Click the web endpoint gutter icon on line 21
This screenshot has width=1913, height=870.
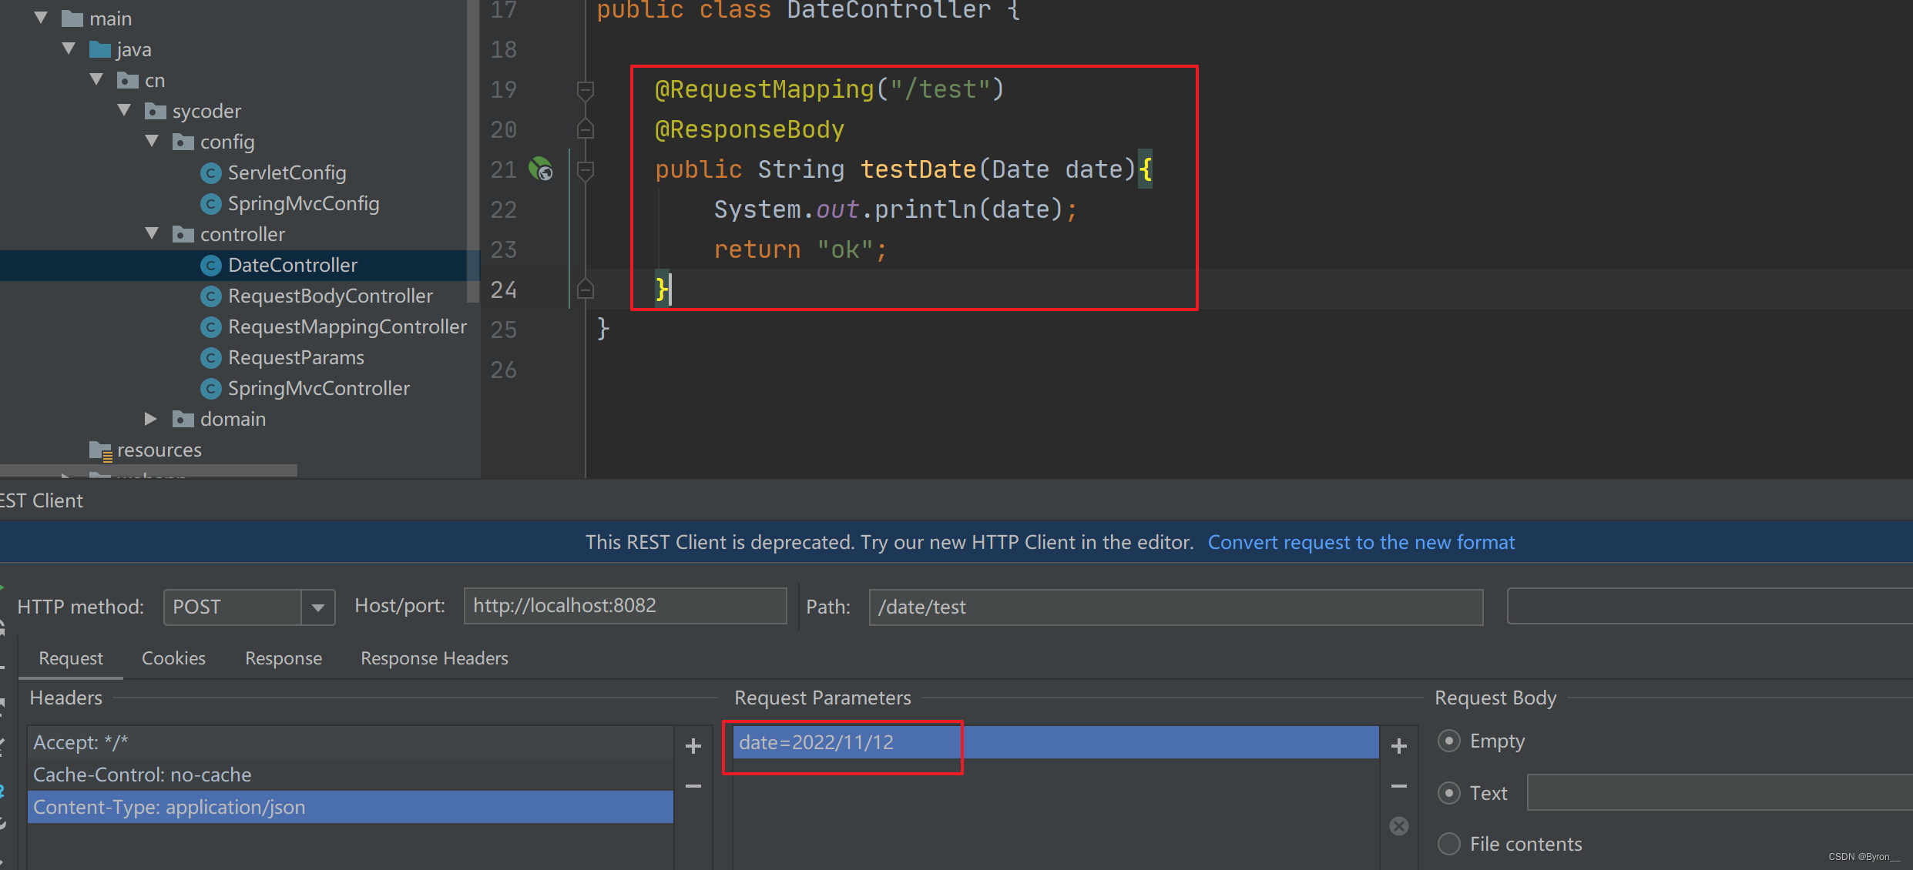pyautogui.click(x=541, y=169)
